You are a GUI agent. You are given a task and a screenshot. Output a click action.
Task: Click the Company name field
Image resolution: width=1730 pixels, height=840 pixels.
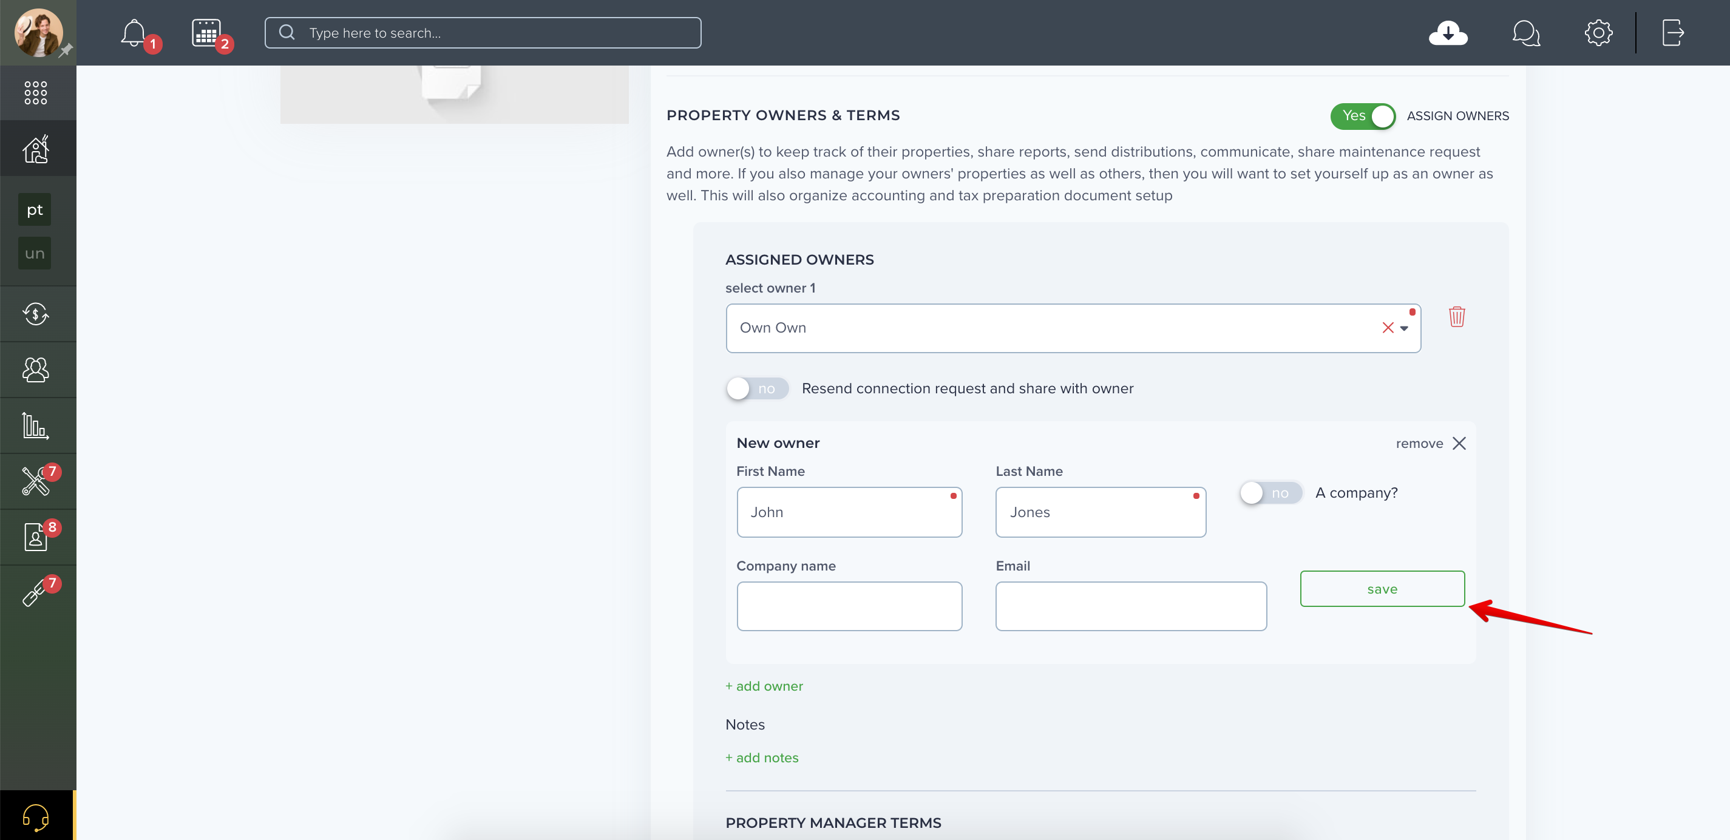pos(849,606)
